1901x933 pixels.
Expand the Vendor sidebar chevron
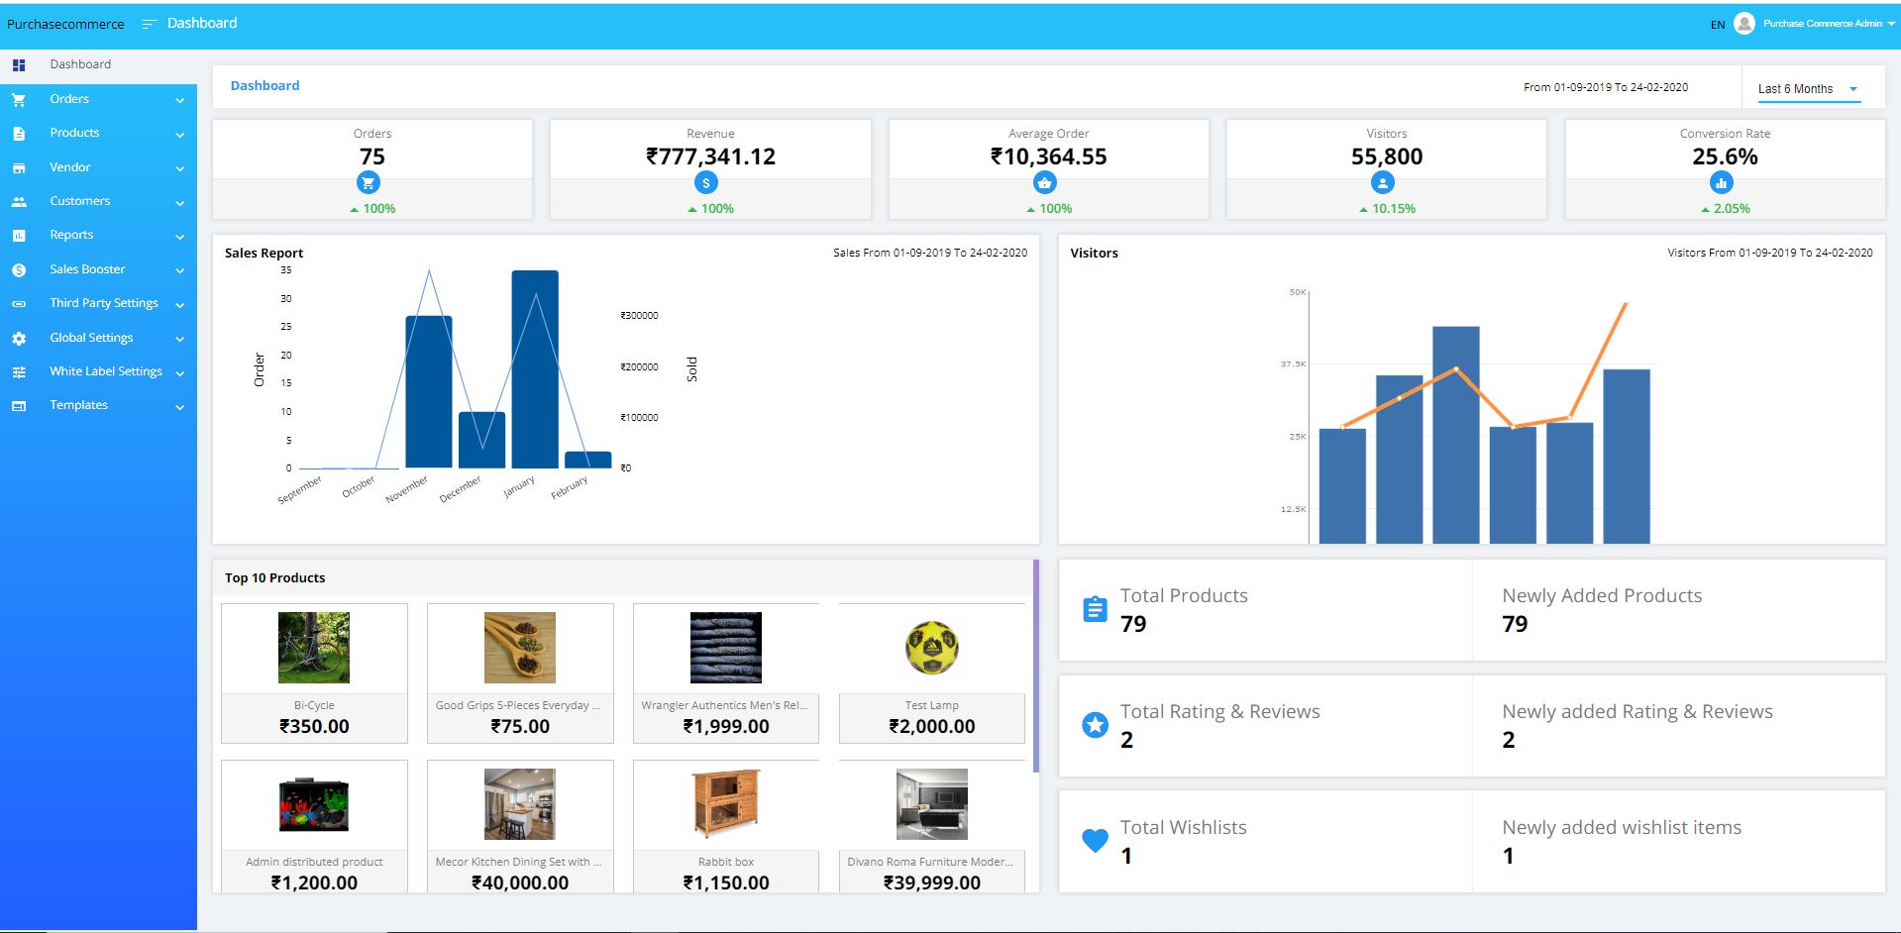(179, 169)
